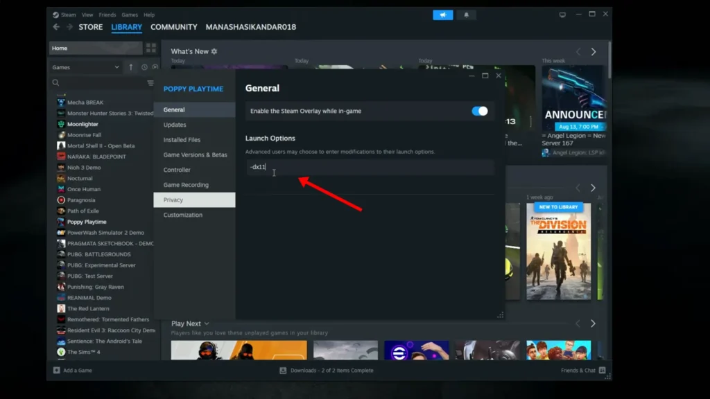Open Installed Files settings page

pyautogui.click(x=194, y=140)
